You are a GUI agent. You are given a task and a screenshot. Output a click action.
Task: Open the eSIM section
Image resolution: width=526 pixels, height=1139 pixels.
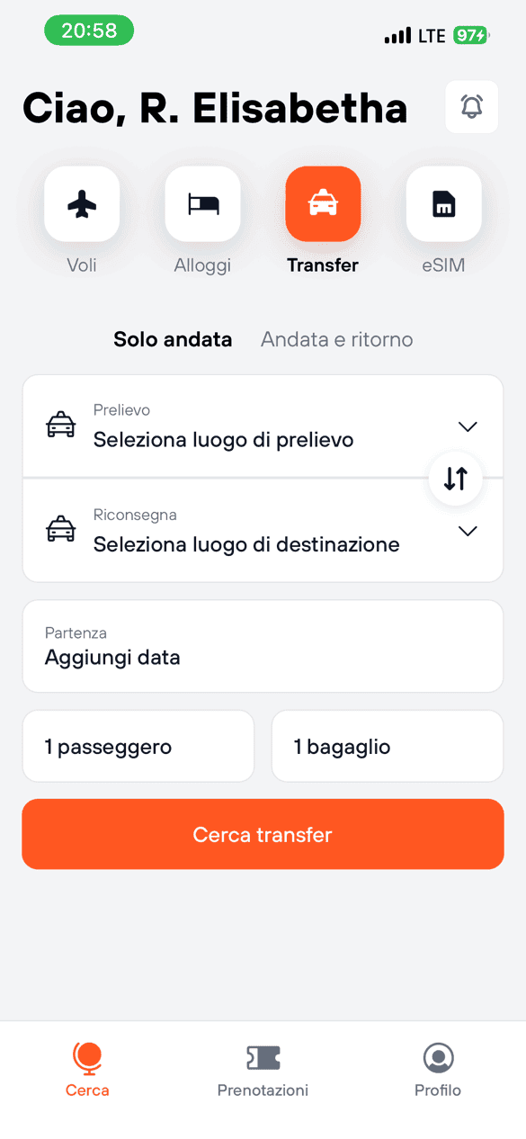[x=443, y=204]
